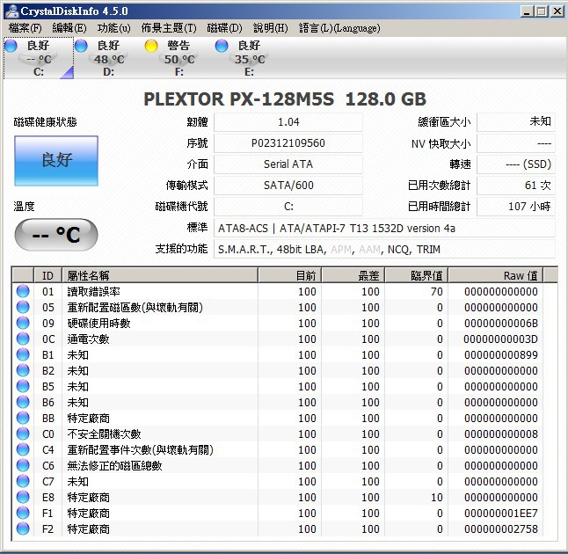Click the ID column header
The image size is (568, 554).
point(47,275)
